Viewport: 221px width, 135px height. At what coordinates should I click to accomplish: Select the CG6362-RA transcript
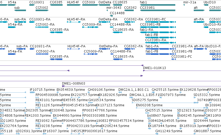(129, 22)
